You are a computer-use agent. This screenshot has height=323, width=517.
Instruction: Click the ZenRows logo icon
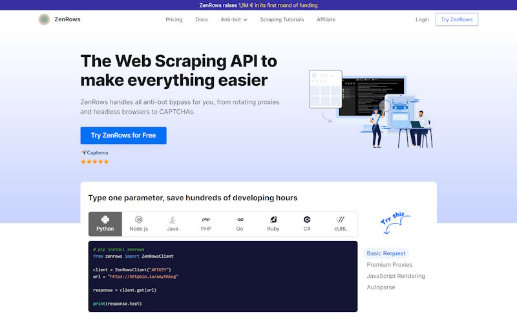44,19
